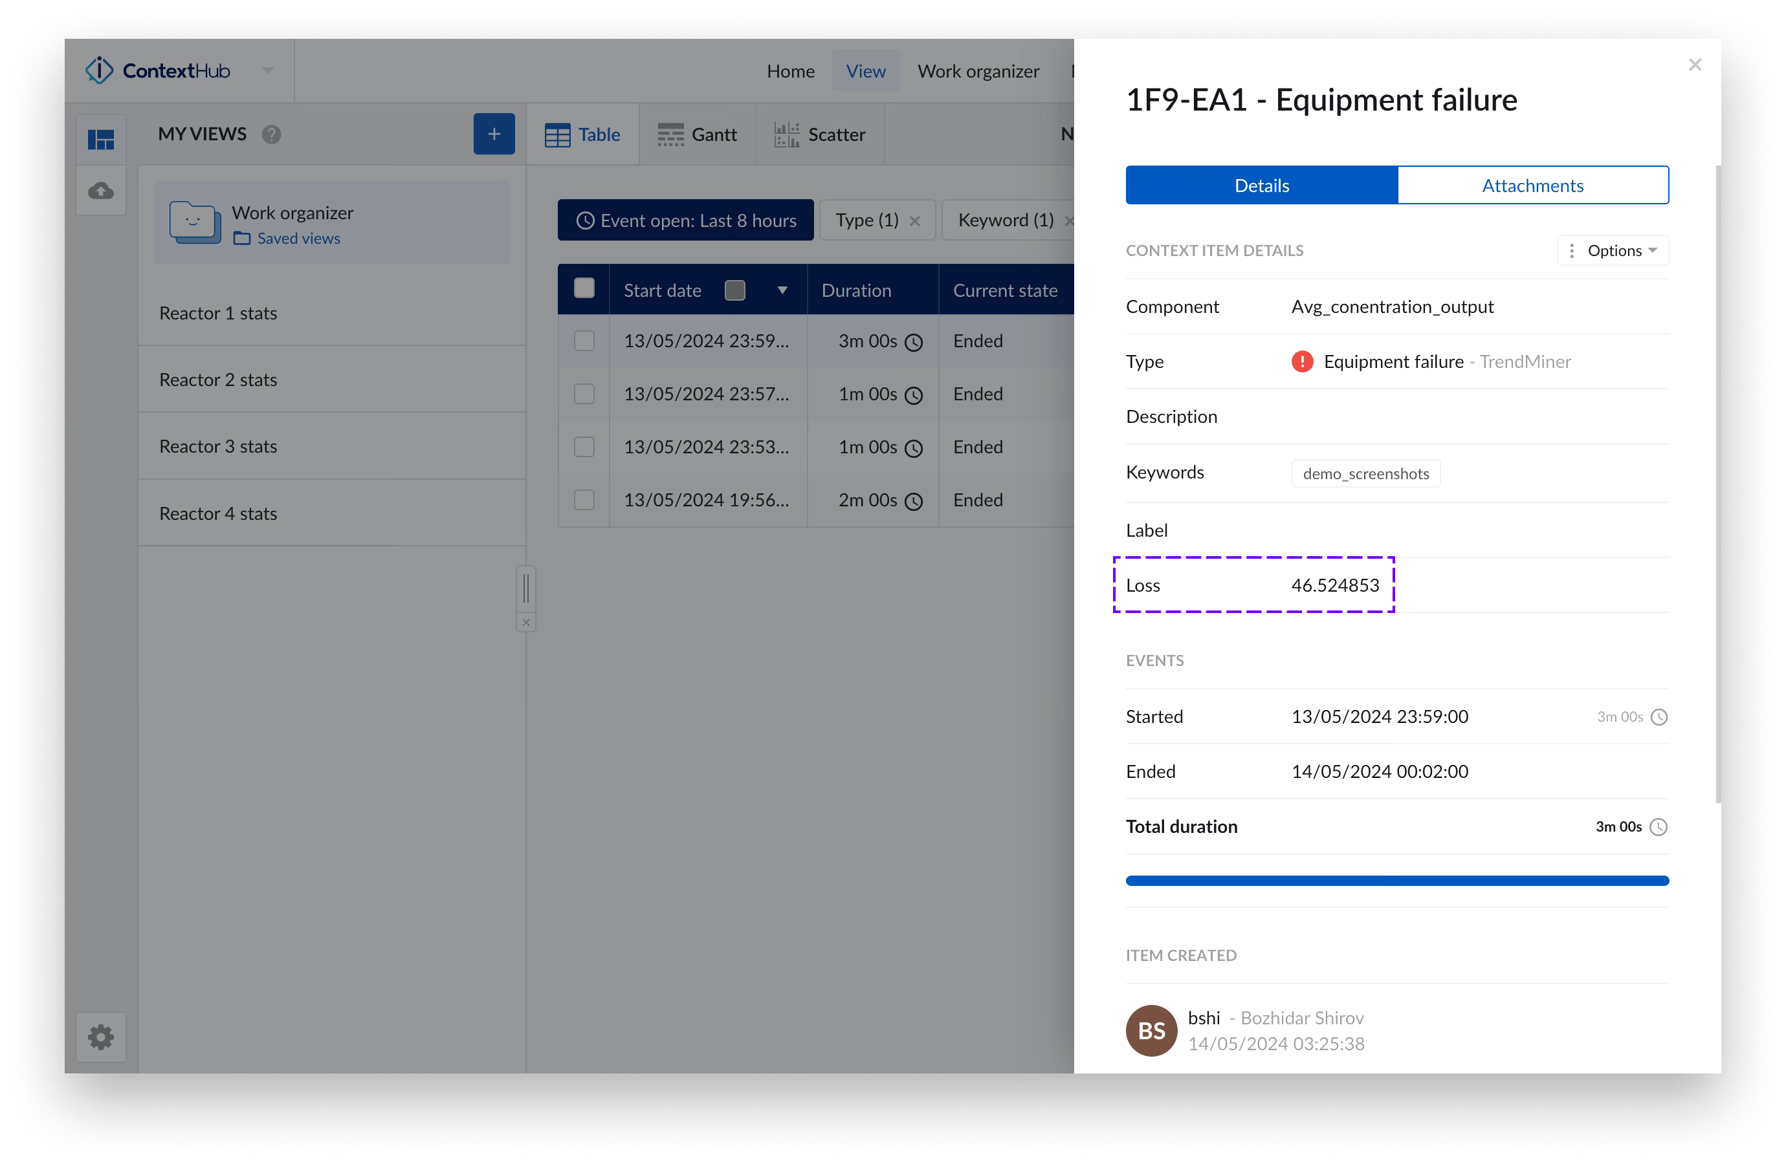The width and height of the screenshot is (1786, 1164).
Task: Add a new view with plus button
Action: pos(494,135)
